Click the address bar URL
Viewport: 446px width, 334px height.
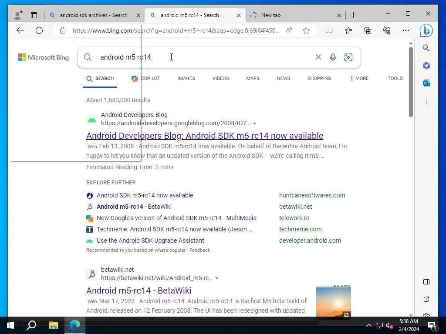[x=176, y=30]
